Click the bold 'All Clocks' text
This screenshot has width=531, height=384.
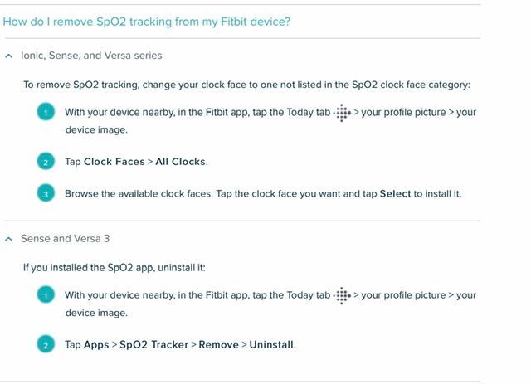point(181,162)
